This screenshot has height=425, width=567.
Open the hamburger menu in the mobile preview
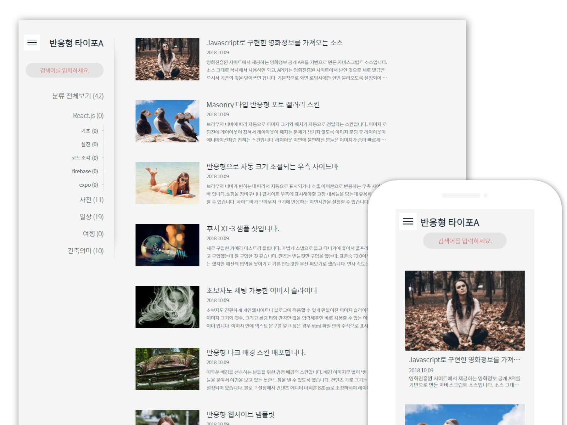408,222
